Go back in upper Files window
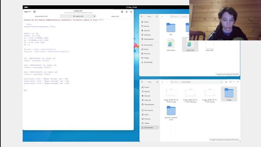The image size is (261, 147). (x=162, y=16)
